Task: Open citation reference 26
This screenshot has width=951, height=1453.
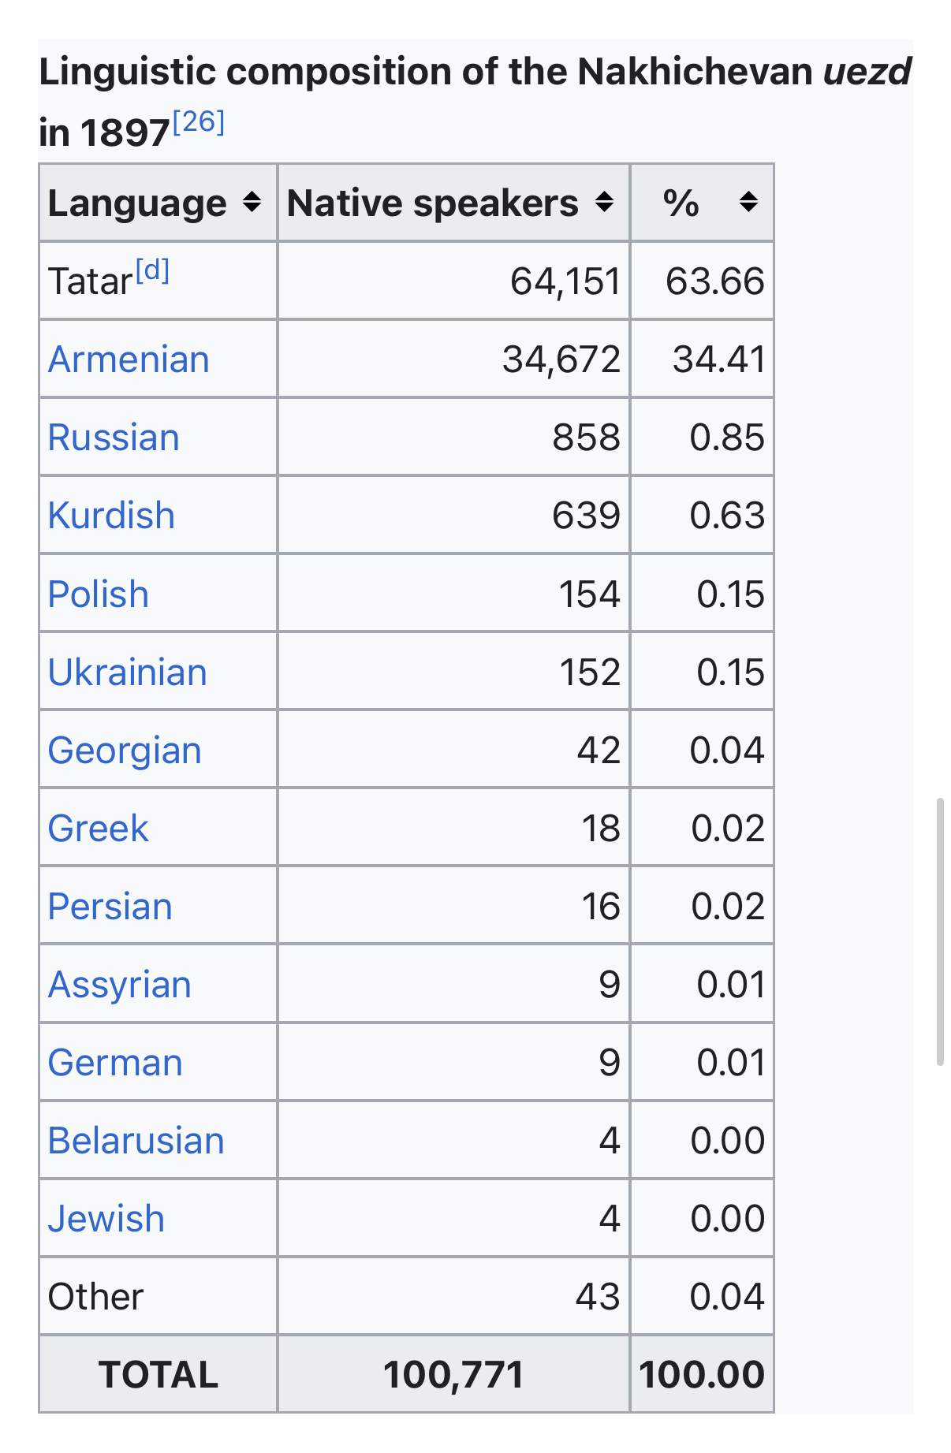Action: click(x=199, y=122)
